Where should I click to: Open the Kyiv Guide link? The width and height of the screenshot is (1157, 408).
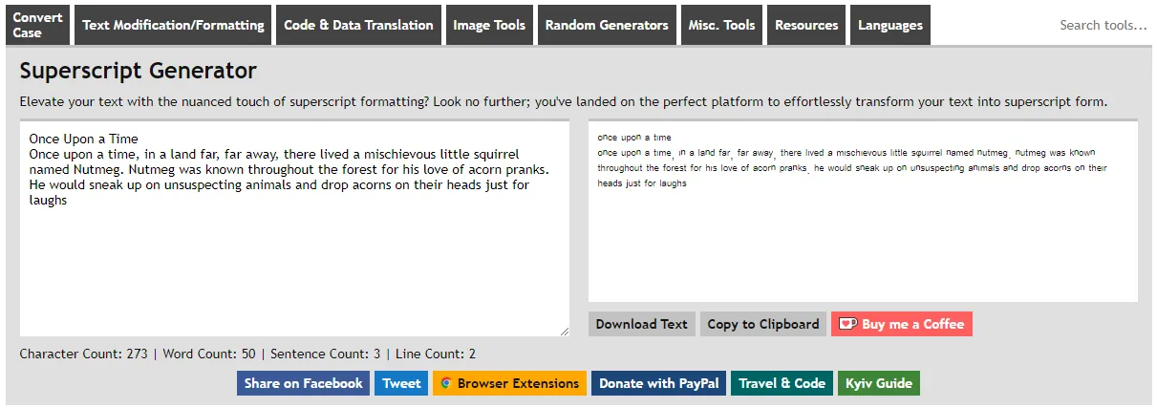click(879, 383)
